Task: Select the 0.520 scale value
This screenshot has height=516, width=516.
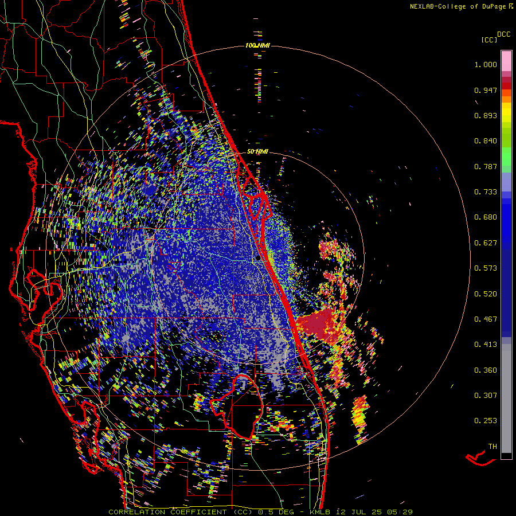Action: (486, 294)
